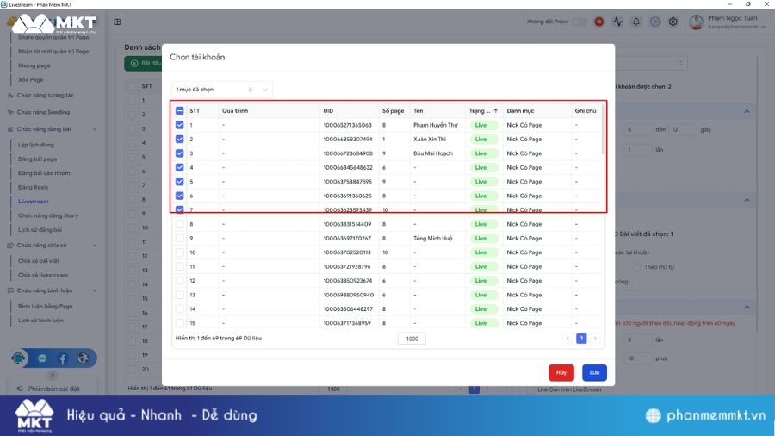Click the play tutorial icon in header
The image size is (775, 436).
tap(654, 22)
